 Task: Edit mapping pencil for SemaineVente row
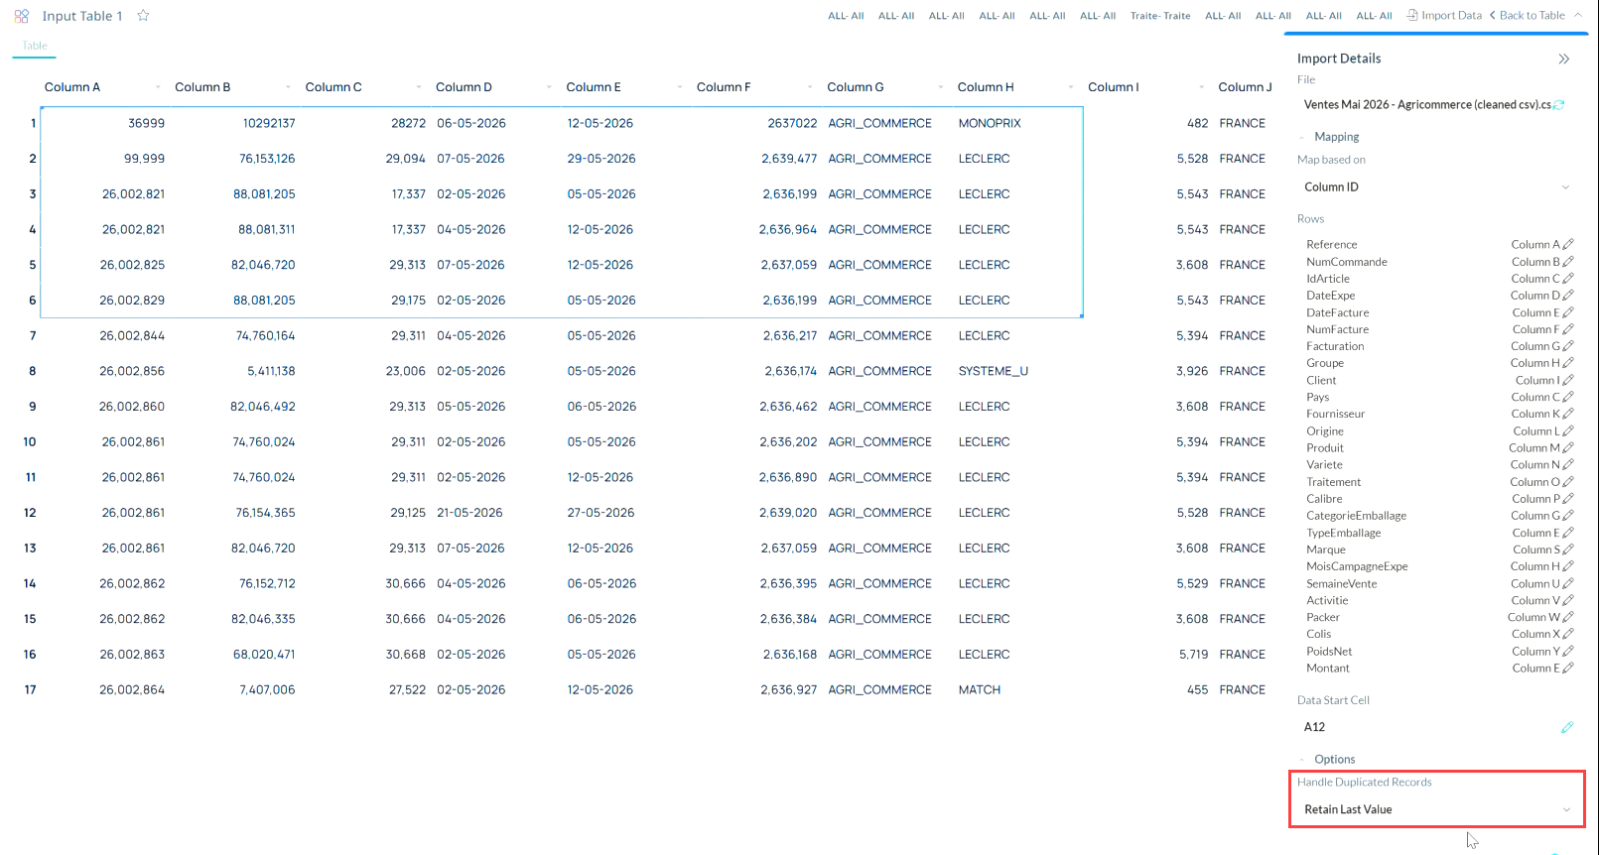click(1568, 583)
